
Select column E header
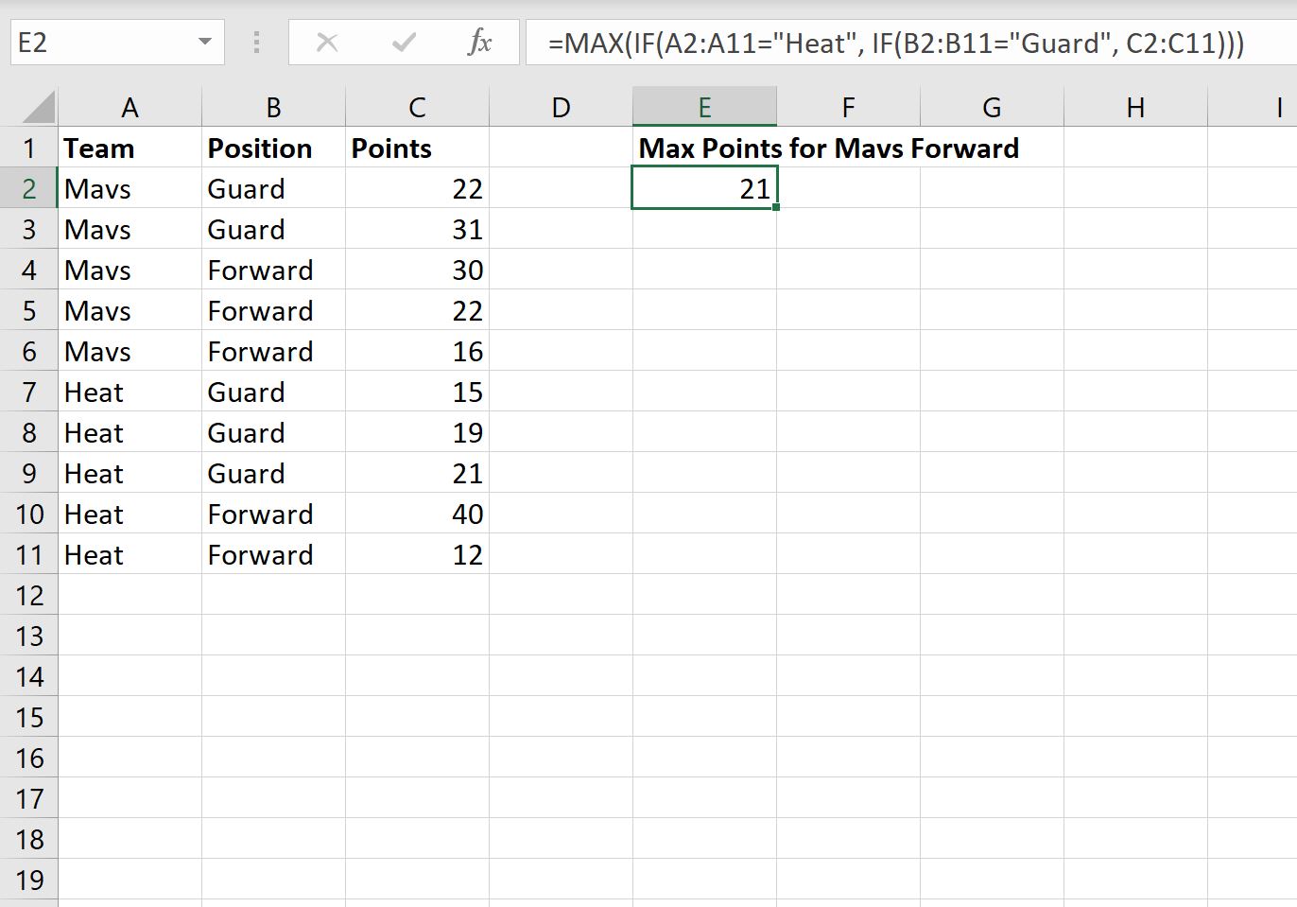tap(704, 108)
